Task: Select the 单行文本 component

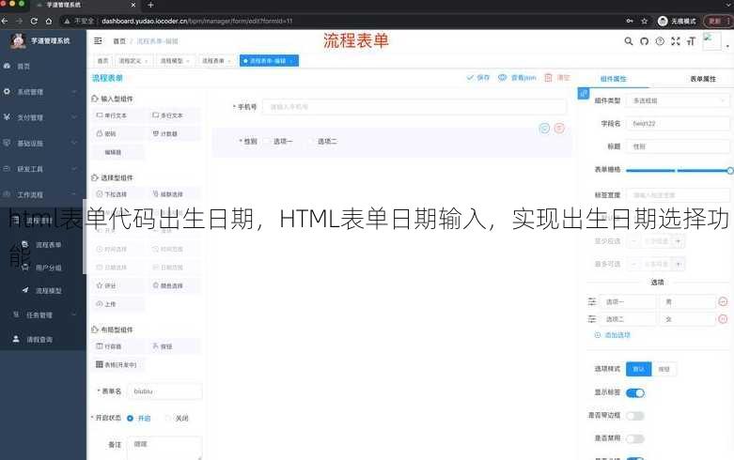Action: (118, 115)
